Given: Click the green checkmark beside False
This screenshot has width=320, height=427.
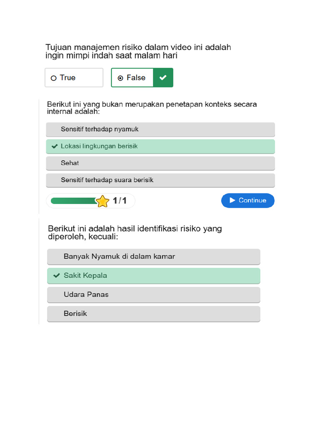Looking at the screenshot, I should (x=163, y=78).
